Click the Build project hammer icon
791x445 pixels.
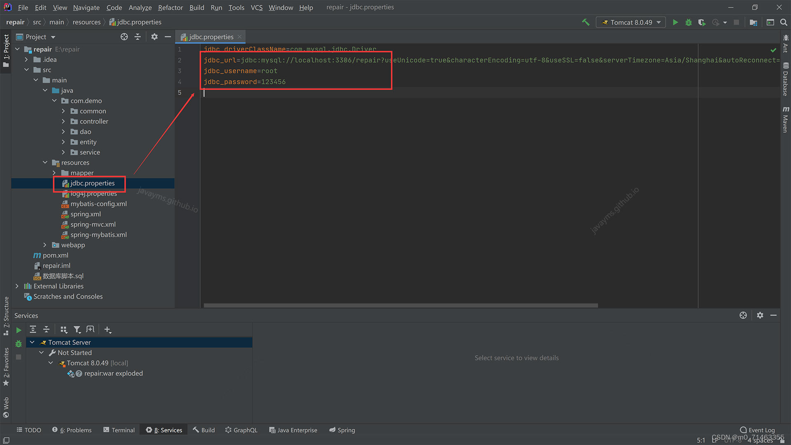pyautogui.click(x=585, y=22)
